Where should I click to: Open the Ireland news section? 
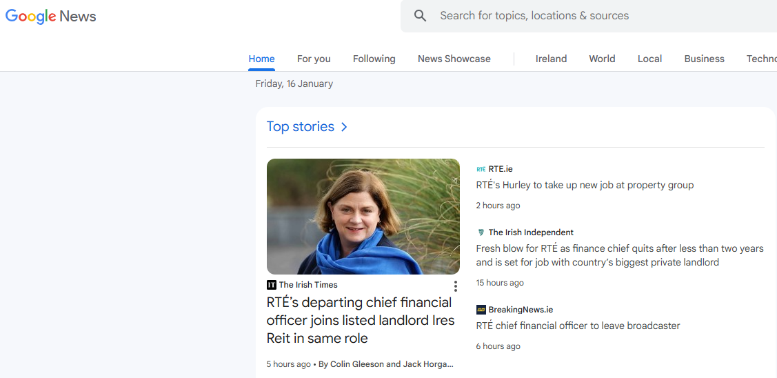551,59
